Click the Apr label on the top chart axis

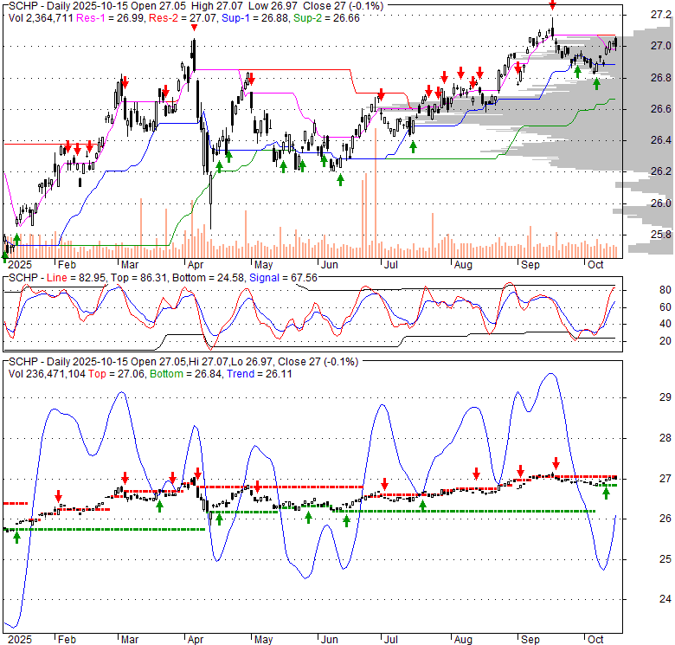click(x=196, y=265)
